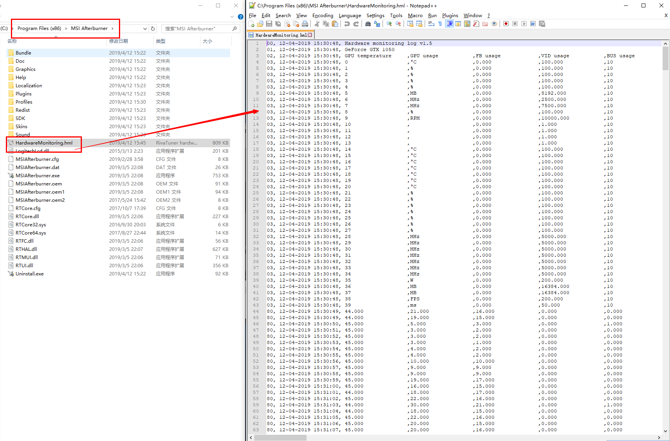Toggle word wrap in Notepad++ toolbar

click(431, 24)
